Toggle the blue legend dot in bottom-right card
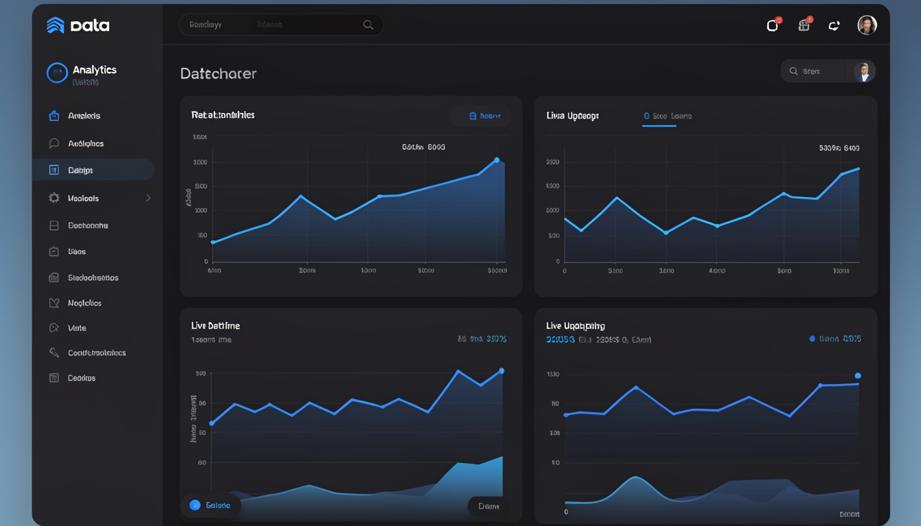This screenshot has height=526, width=921. (x=812, y=338)
